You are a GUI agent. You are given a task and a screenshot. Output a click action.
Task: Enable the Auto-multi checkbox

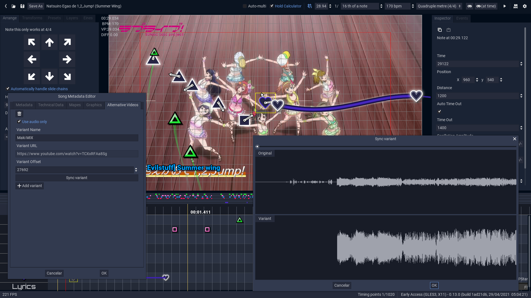tap(245, 6)
